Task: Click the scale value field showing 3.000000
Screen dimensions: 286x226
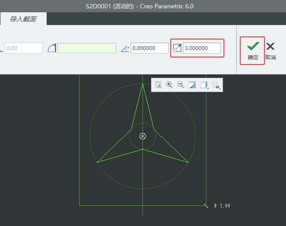Action: click(x=202, y=48)
